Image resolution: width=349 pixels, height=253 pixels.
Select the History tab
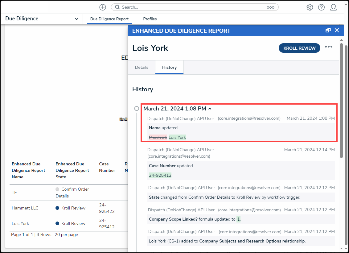[x=169, y=67]
